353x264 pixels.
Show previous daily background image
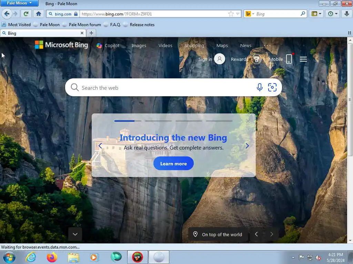256,234
